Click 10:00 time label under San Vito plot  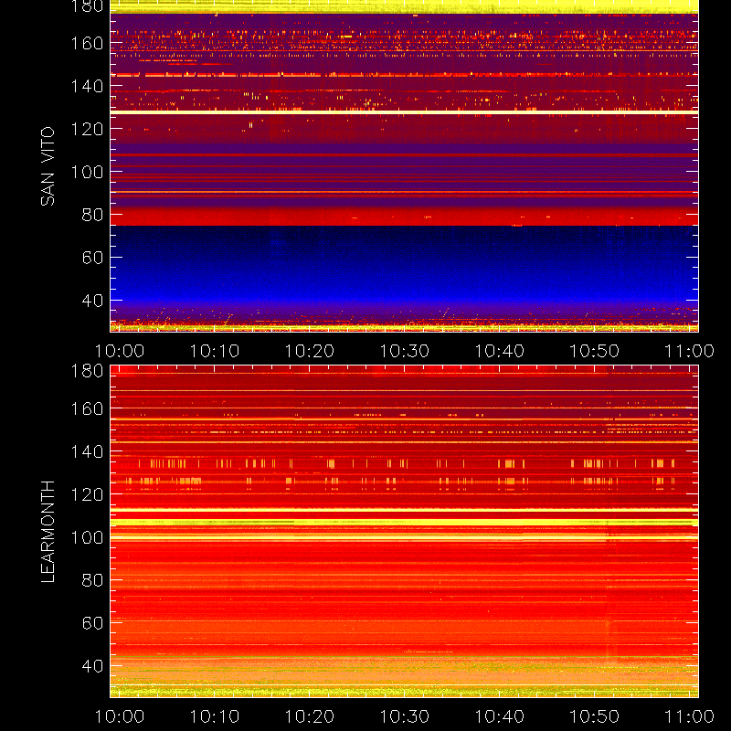[x=120, y=351]
